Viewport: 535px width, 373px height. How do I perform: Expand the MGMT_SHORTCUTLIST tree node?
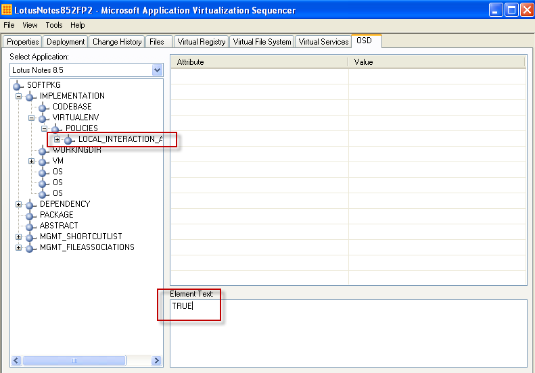click(x=18, y=237)
